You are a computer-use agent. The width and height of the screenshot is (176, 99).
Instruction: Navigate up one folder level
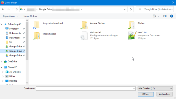pos(17,9)
